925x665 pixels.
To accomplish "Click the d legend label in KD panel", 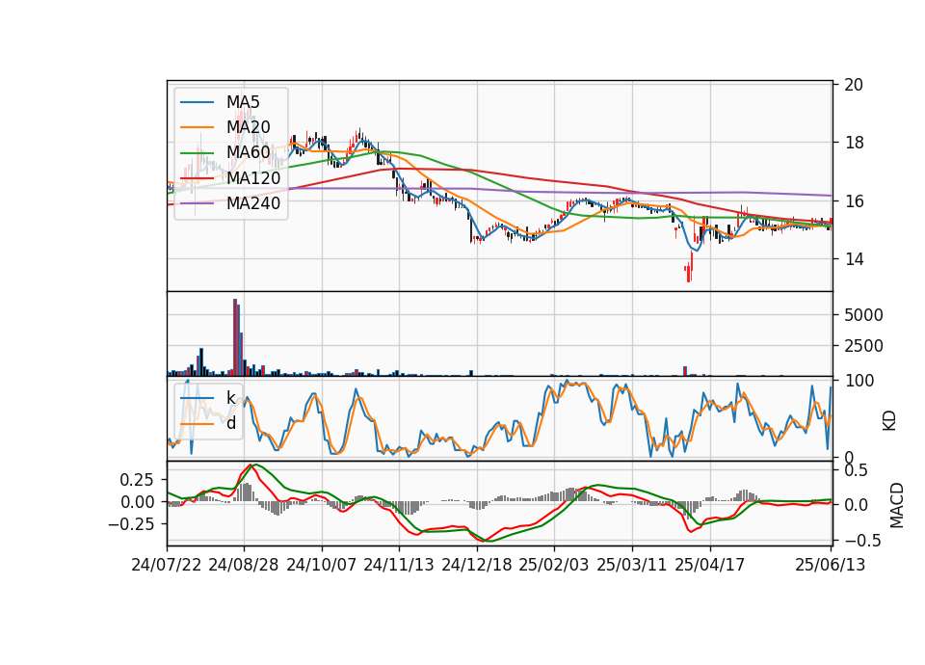I will (x=231, y=423).
